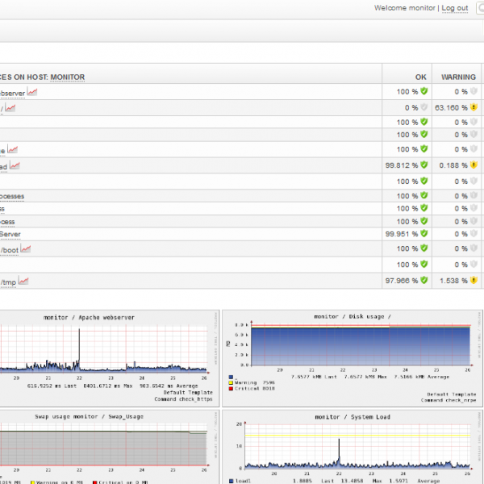Open graph icon next to Apache webserver

[32, 92]
